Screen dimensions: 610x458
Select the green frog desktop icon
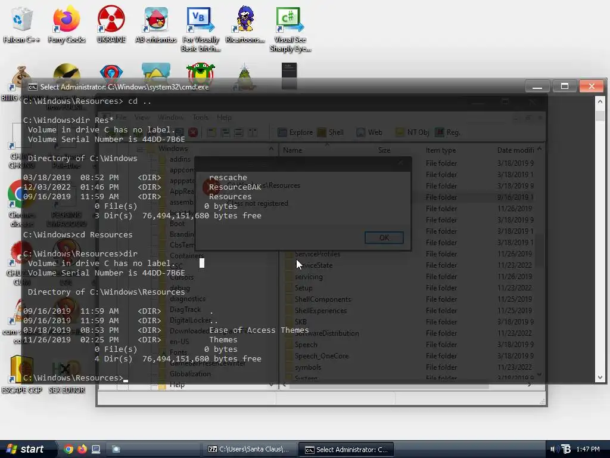(x=201, y=73)
